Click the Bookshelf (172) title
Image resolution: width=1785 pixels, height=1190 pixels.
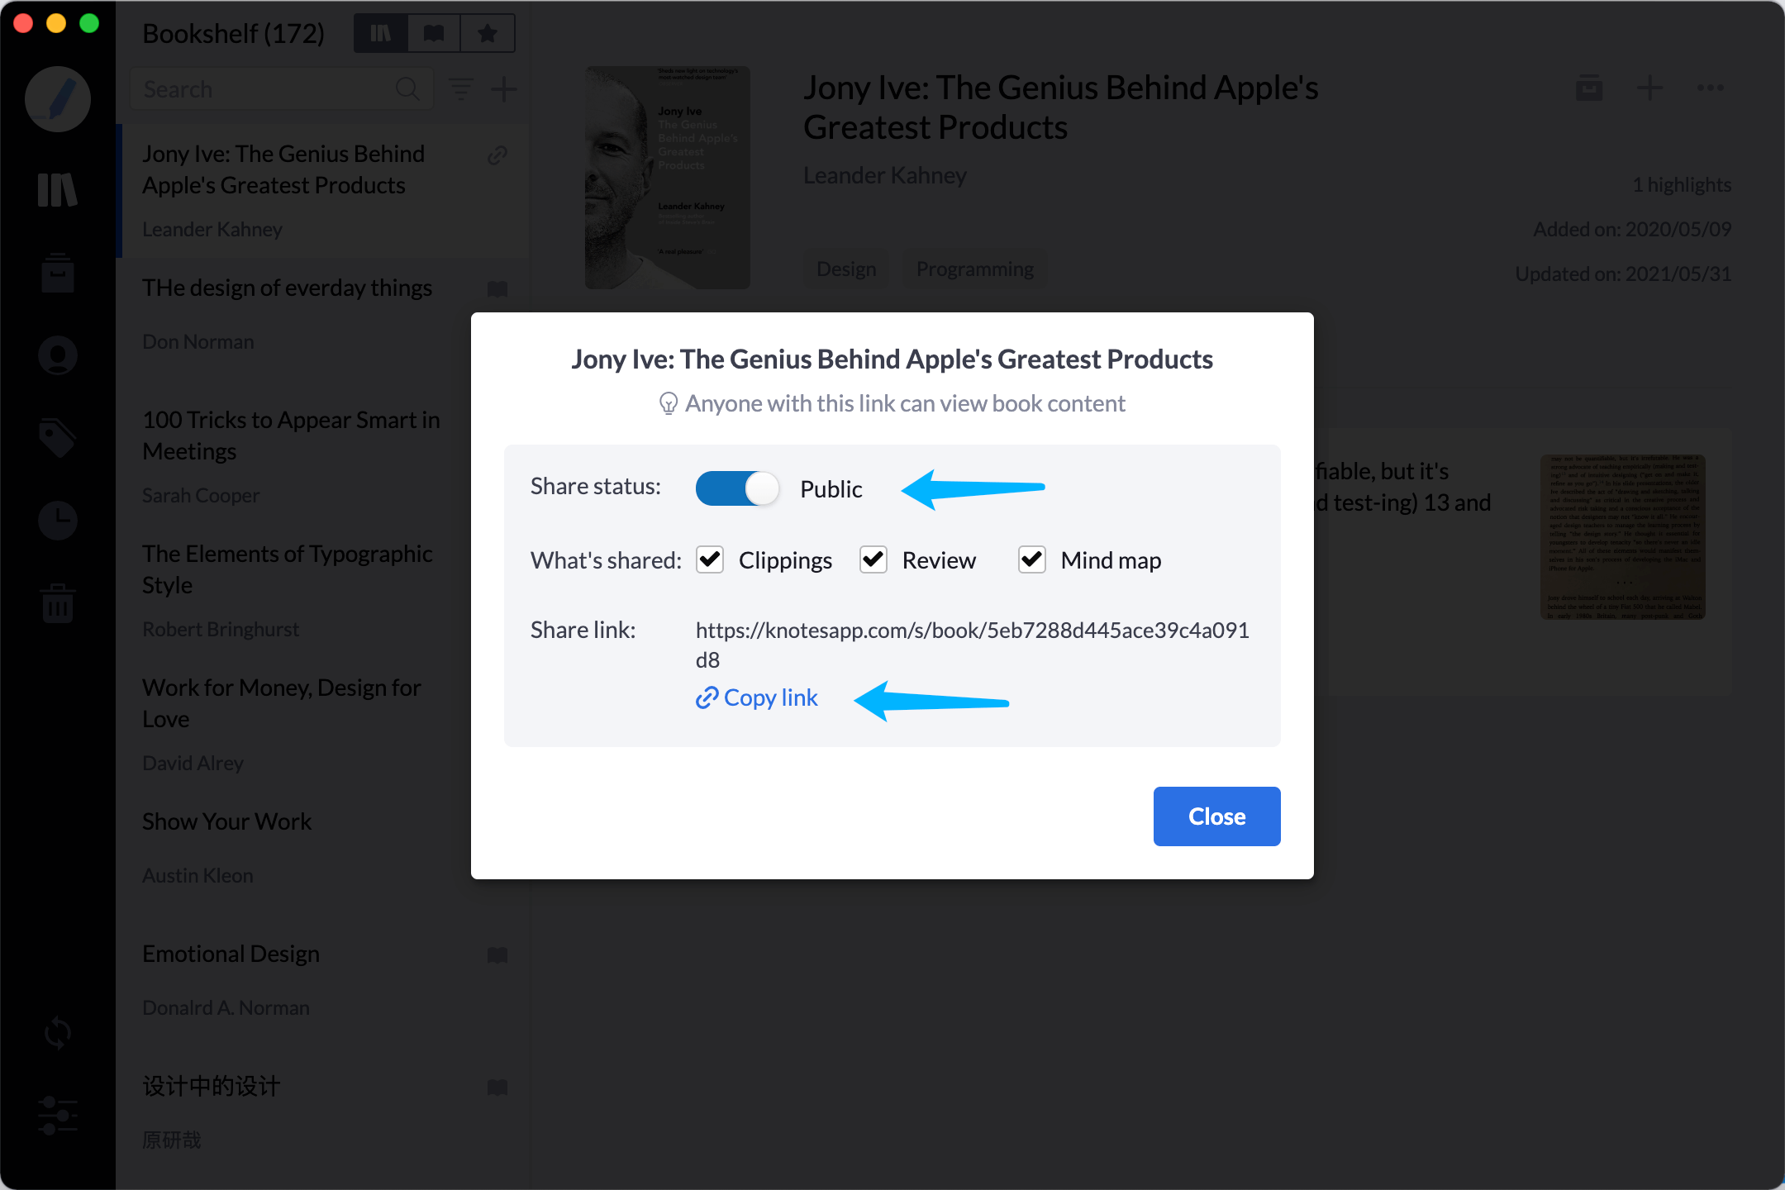233,34
